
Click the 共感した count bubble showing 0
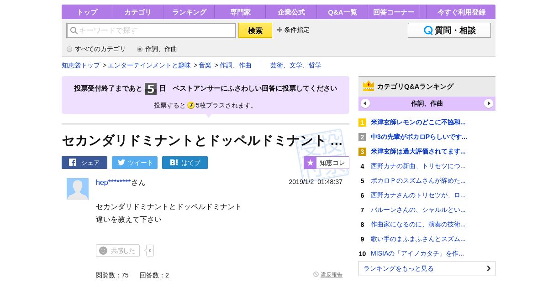click(x=150, y=251)
